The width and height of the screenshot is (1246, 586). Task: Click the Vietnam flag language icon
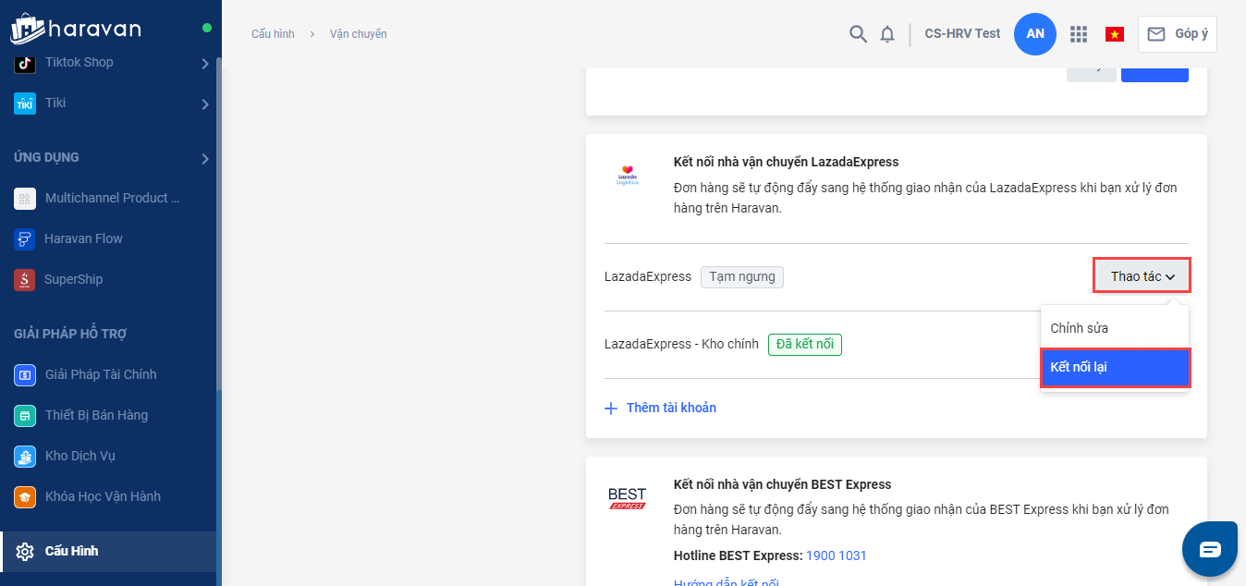pyautogui.click(x=1114, y=34)
